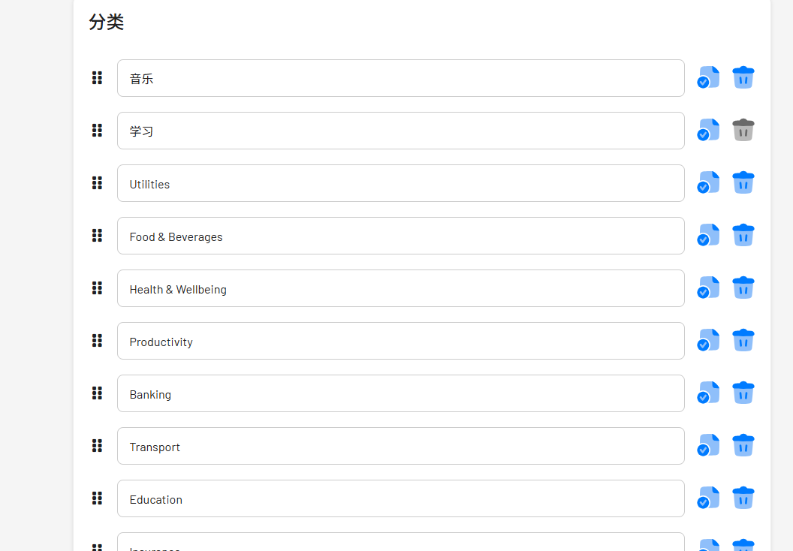
Task: Delete the Transport category
Action: [743, 446]
